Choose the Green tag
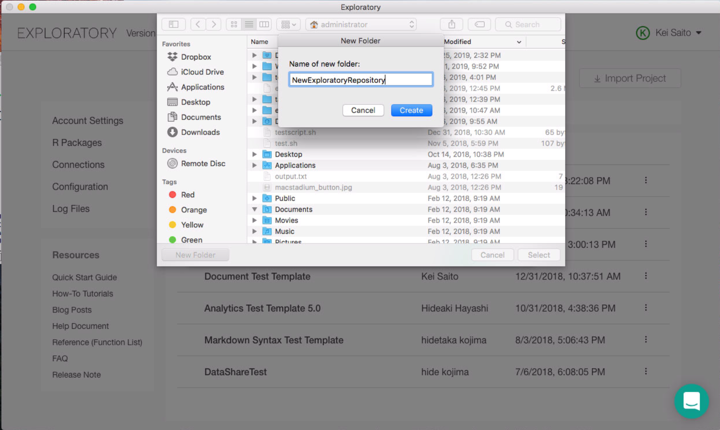This screenshot has width=720, height=430. (185, 240)
